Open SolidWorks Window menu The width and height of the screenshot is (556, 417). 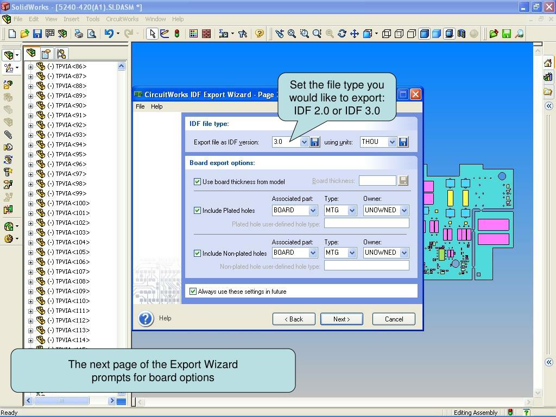(x=155, y=19)
